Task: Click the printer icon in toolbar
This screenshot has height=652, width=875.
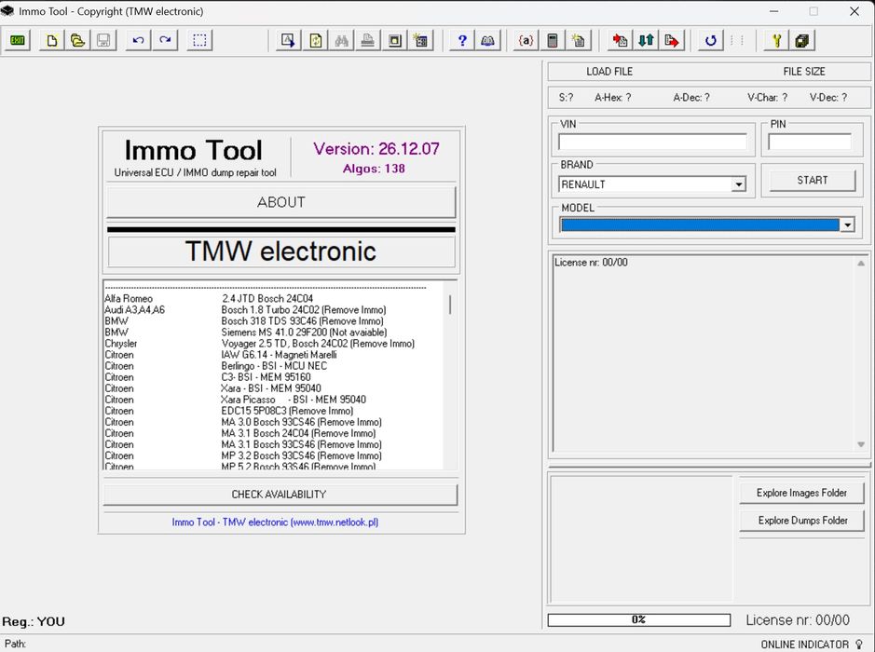Action: pyautogui.click(x=368, y=40)
